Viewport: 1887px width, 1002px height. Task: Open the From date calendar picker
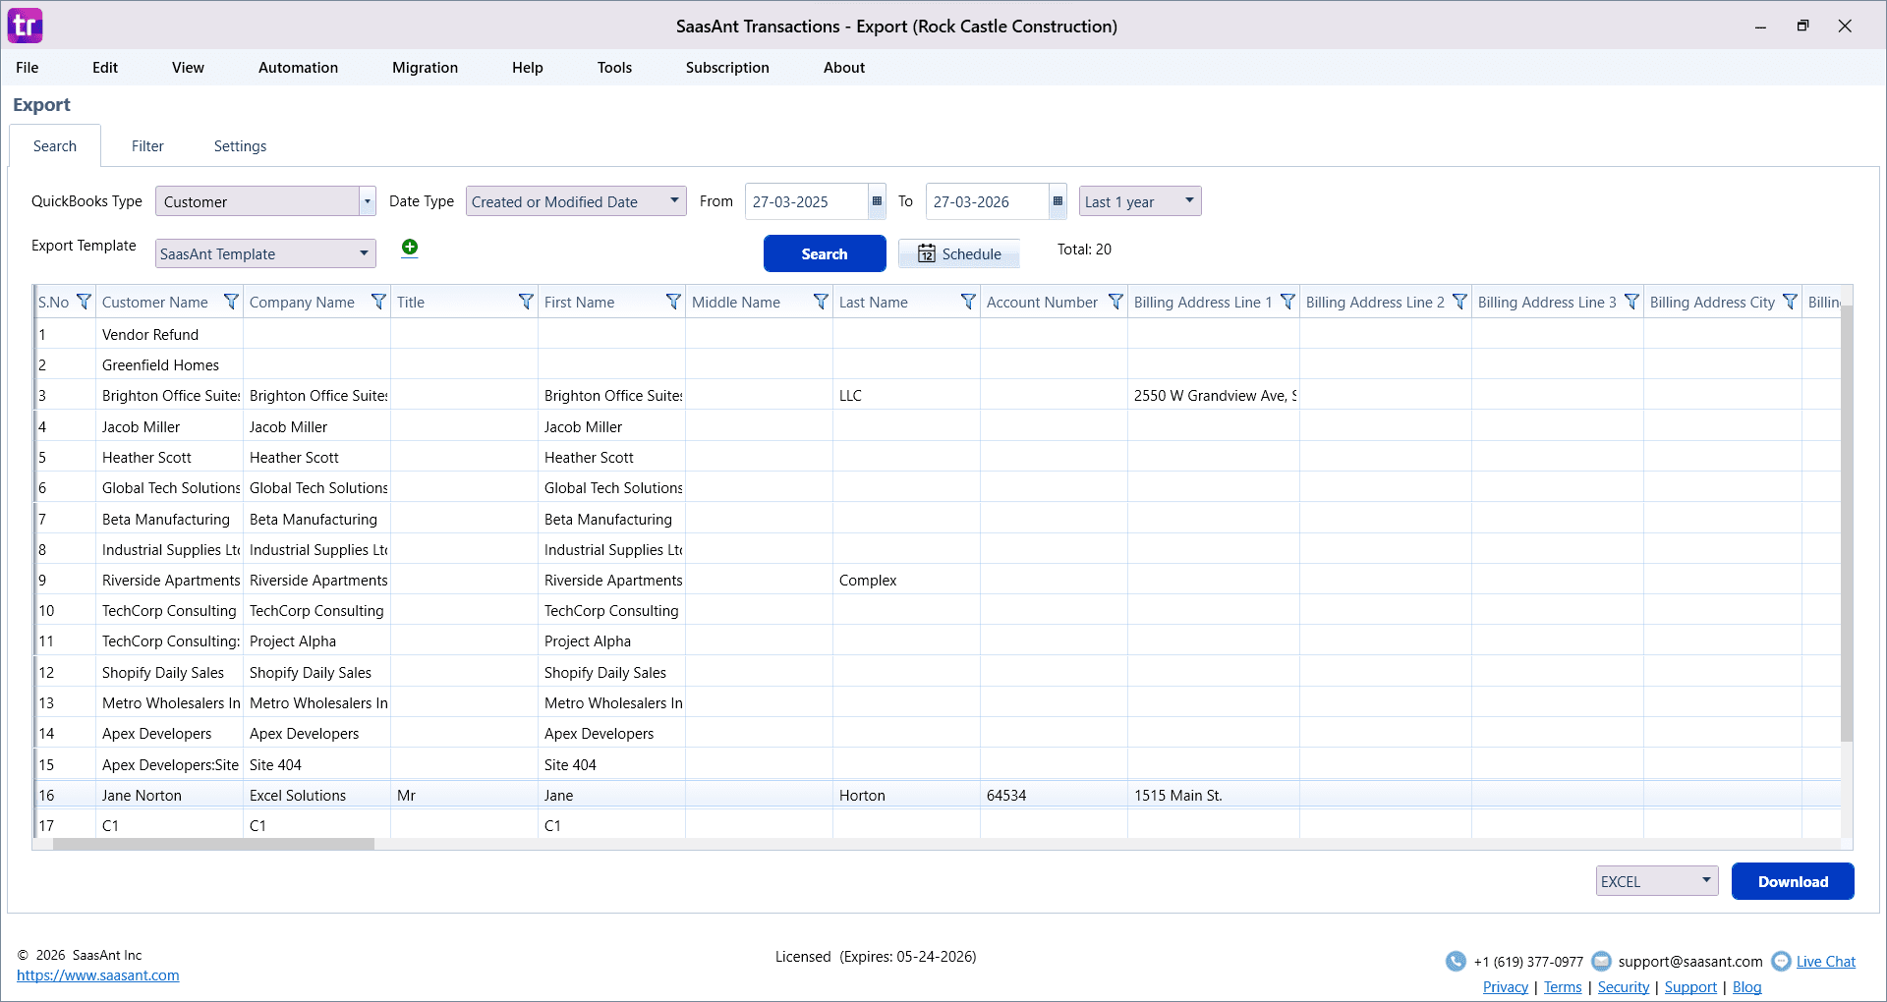point(877,201)
